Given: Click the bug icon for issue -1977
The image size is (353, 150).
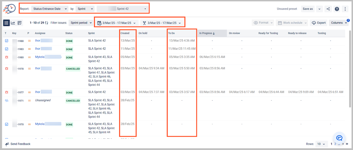Looking at the screenshot, I should point(6,92).
